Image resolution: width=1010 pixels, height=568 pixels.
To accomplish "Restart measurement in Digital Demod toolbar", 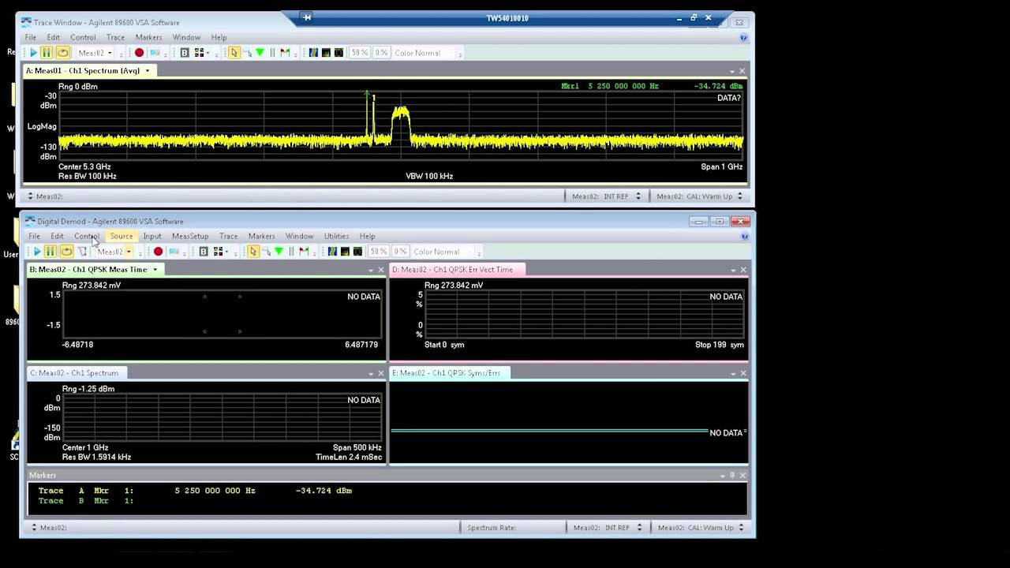I will (66, 252).
